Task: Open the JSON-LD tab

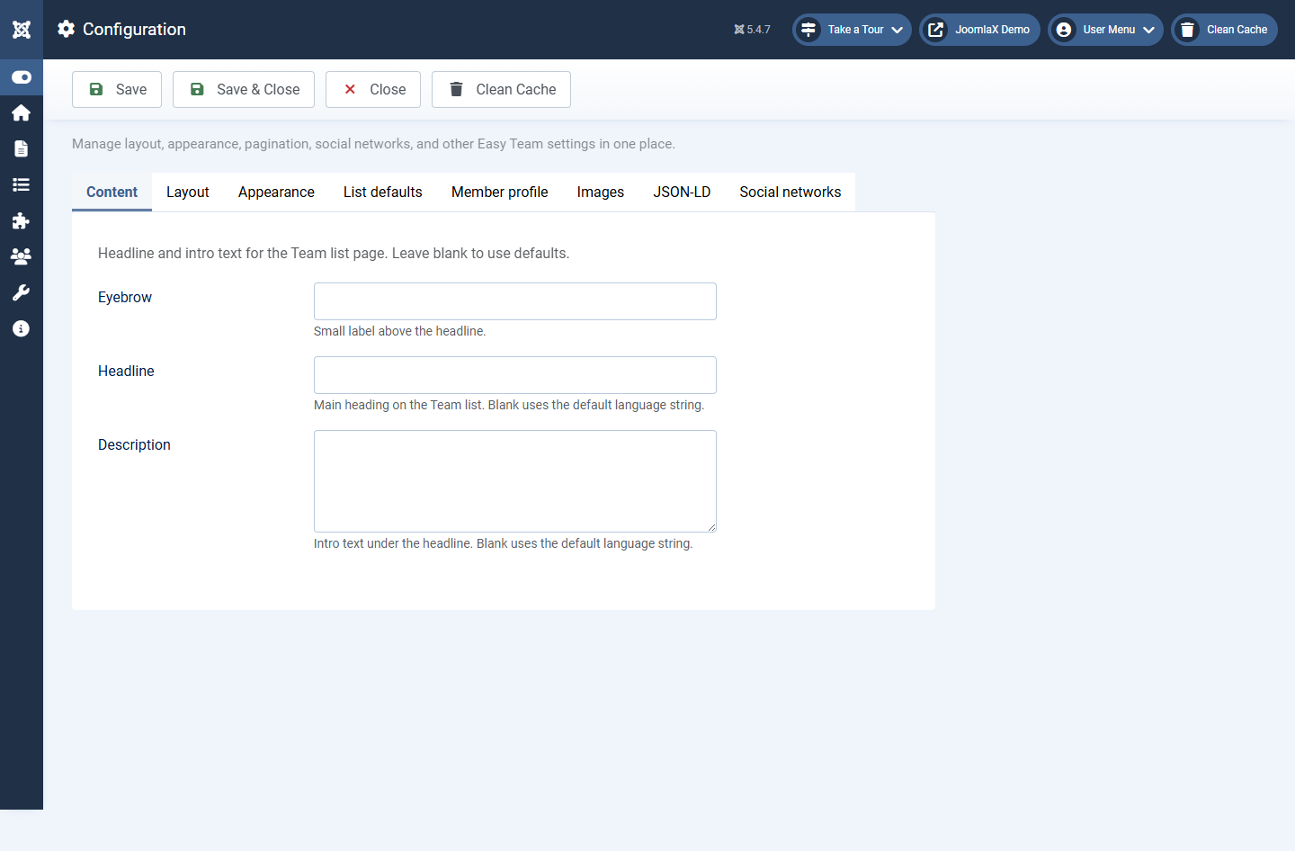Action: (x=682, y=192)
